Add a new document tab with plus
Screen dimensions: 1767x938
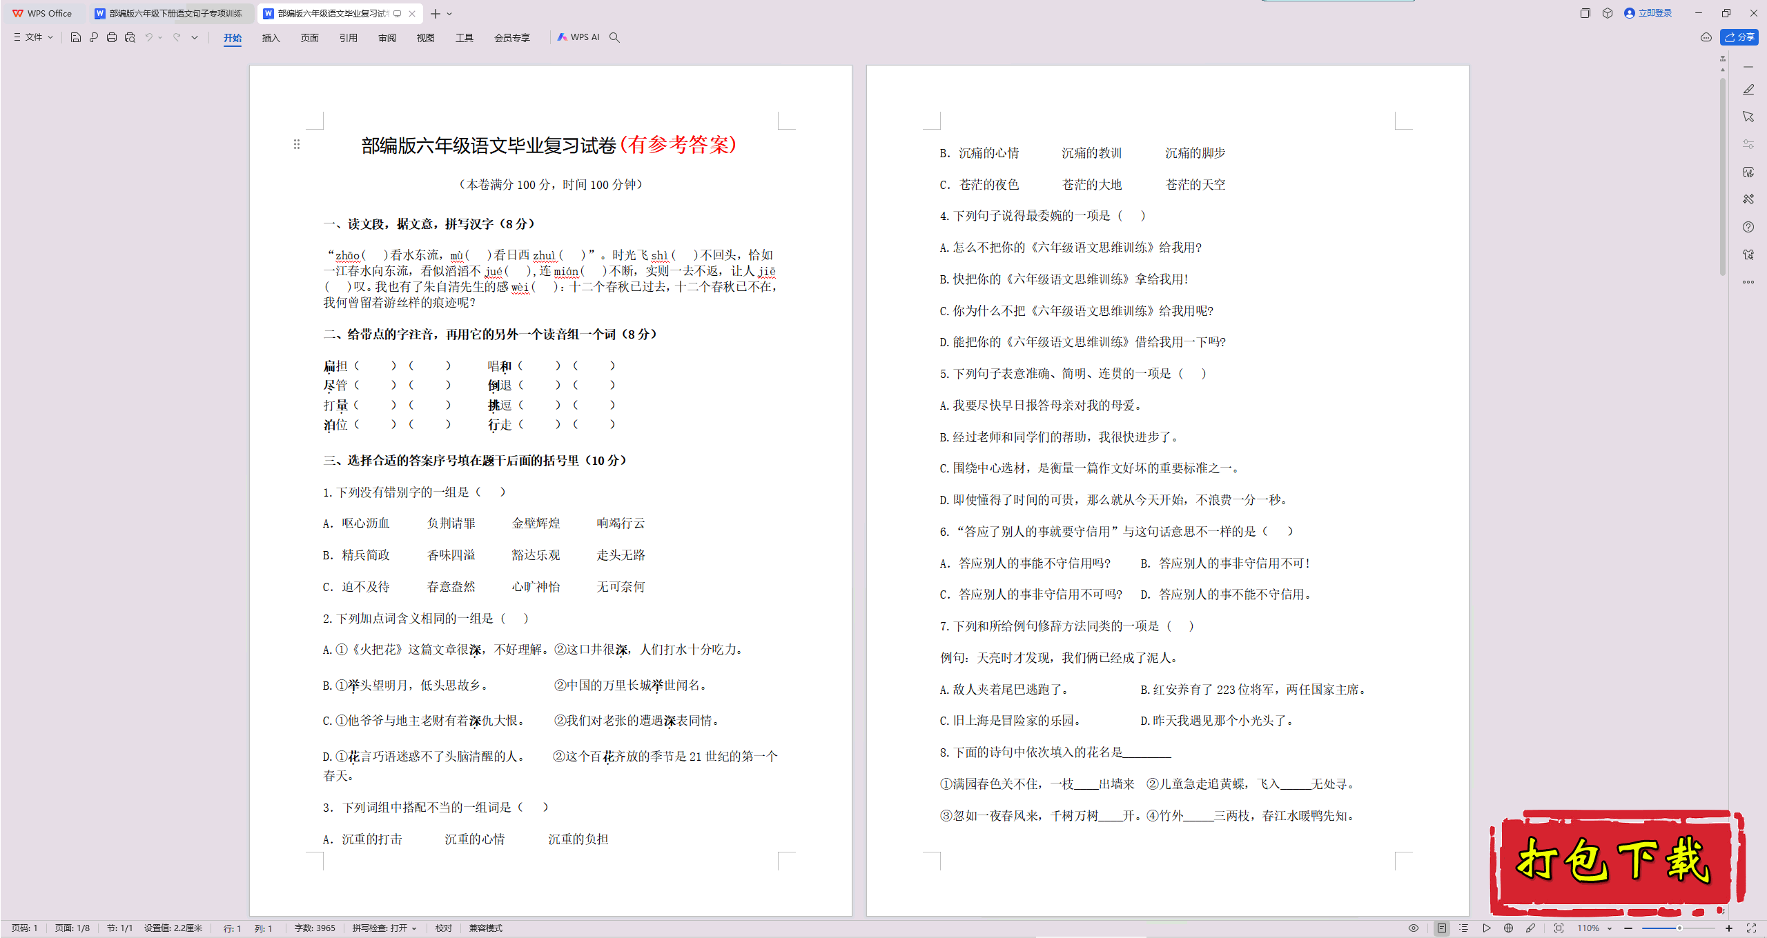pyautogui.click(x=436, y=14)
